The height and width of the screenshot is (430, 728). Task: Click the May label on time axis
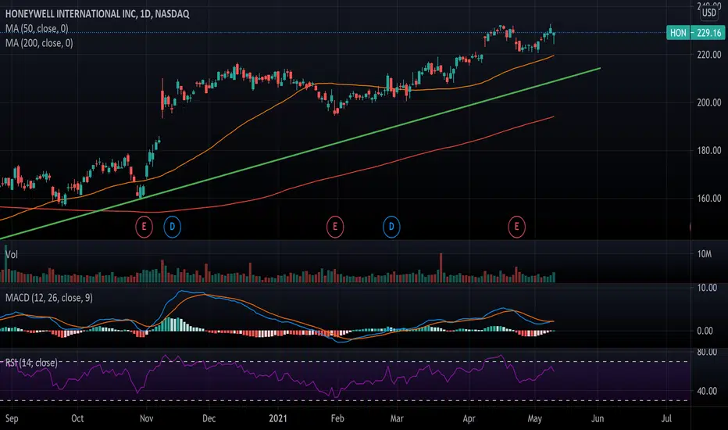534,418
